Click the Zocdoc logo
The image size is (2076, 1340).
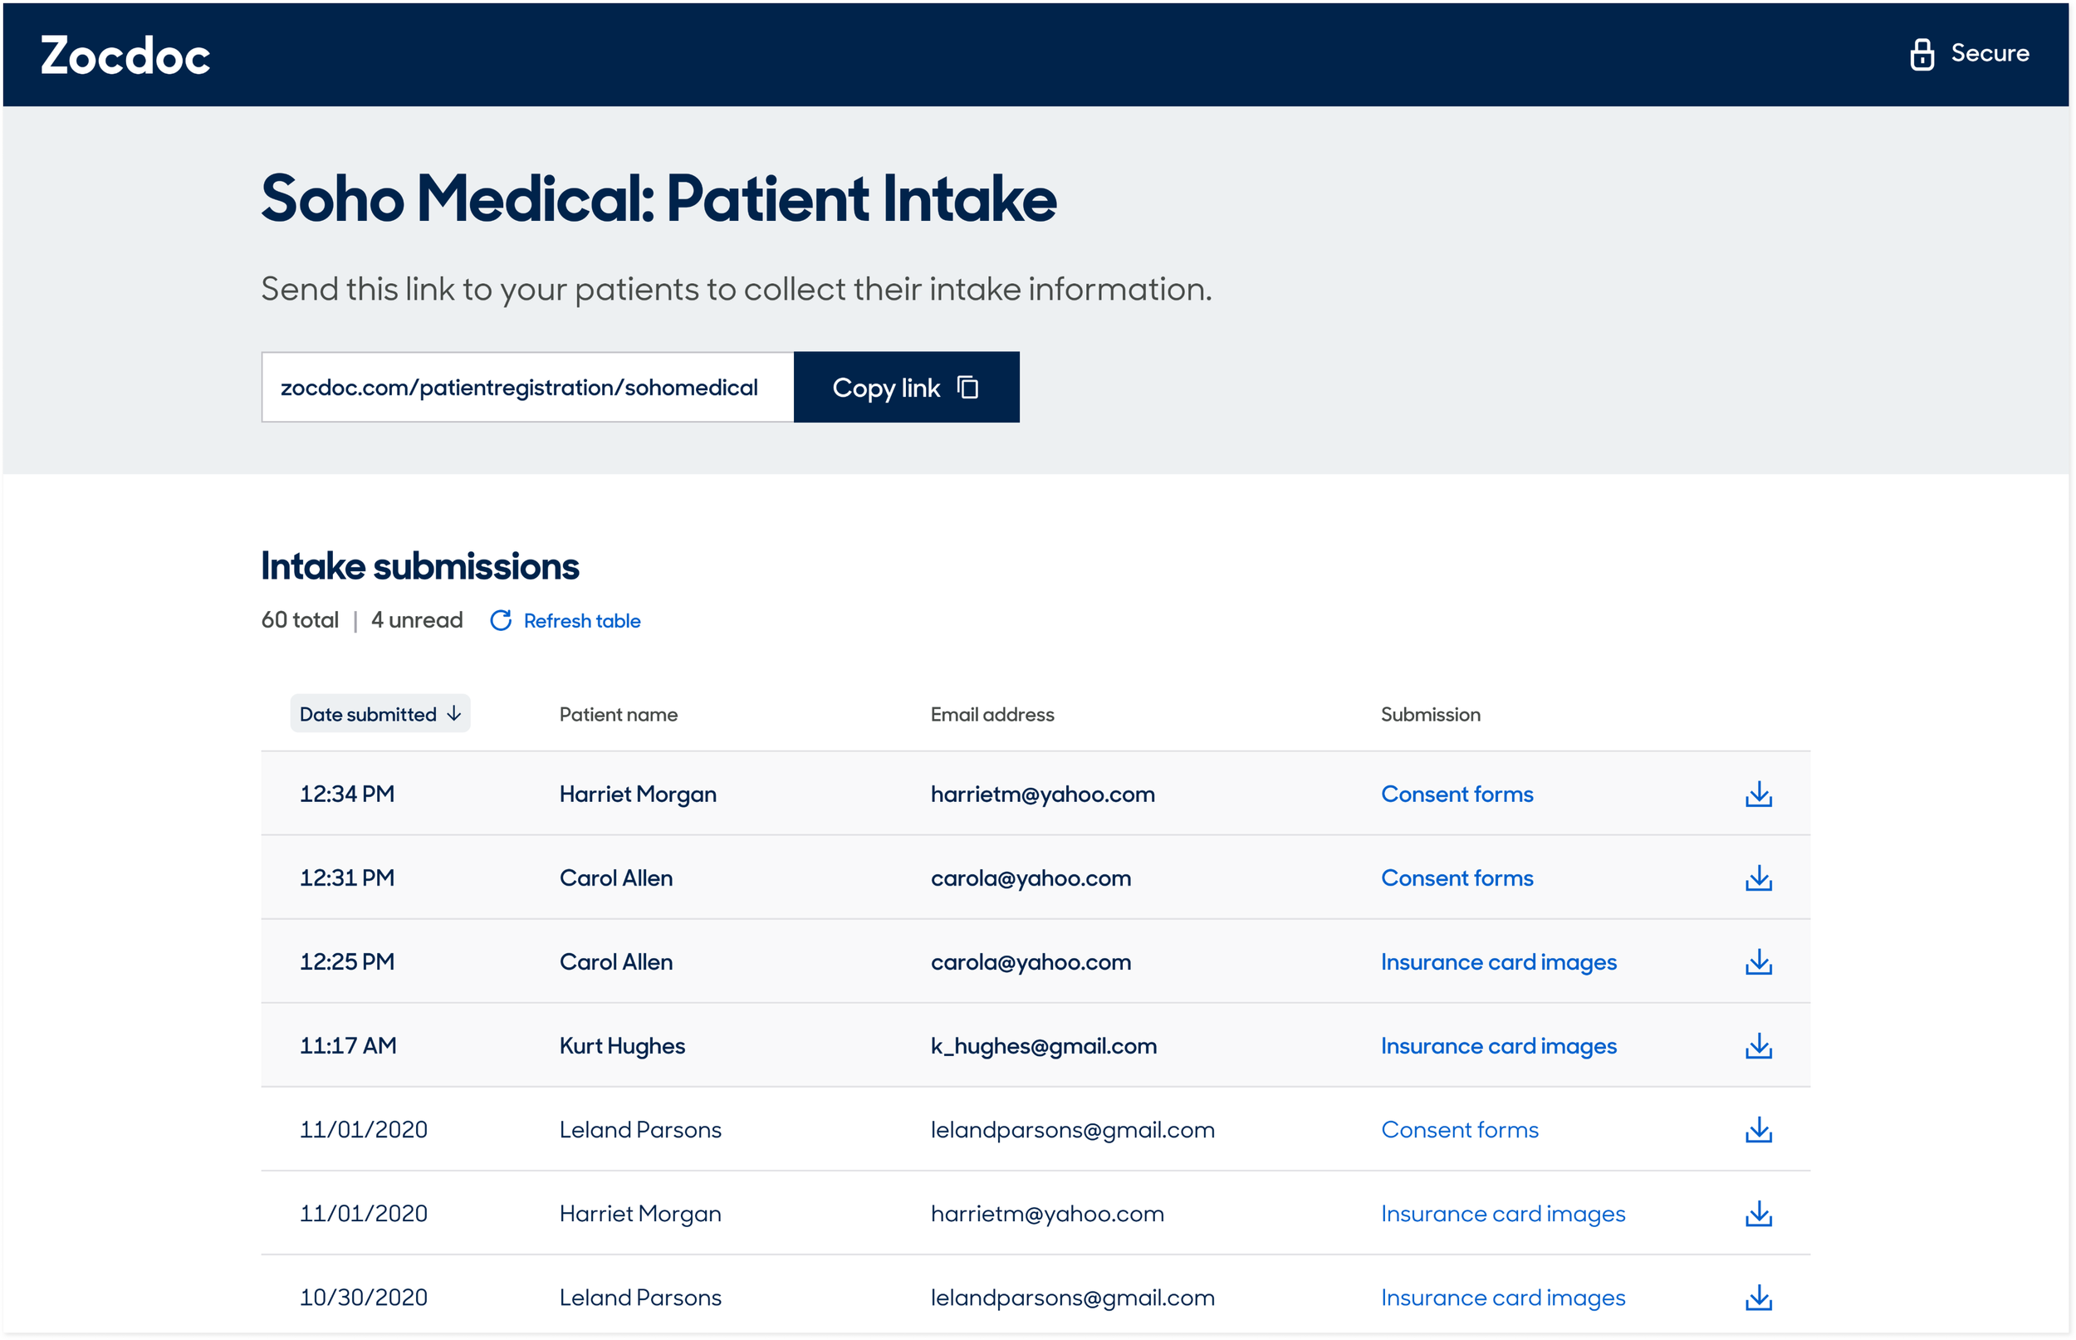pos(125,56)
